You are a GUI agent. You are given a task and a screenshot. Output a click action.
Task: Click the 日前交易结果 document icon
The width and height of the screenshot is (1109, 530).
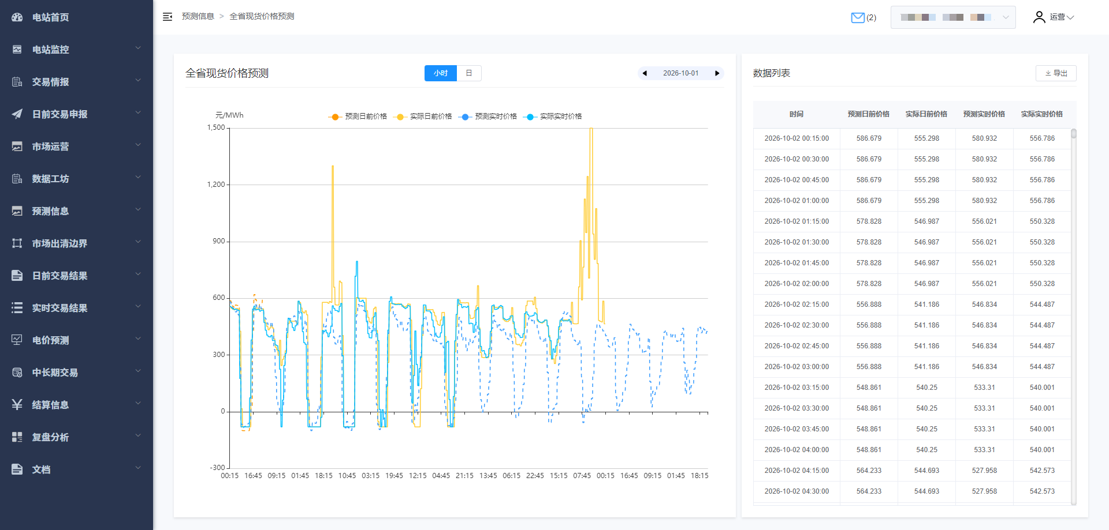point(17,276)
